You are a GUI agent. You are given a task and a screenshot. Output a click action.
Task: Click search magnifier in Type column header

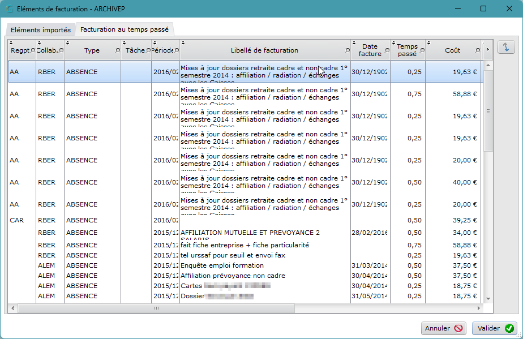pos(117,51)
